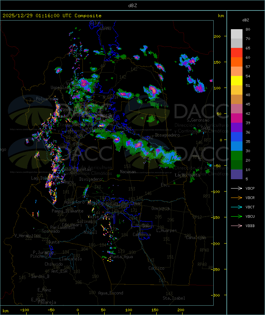Screen dimensions: 265x315
Task: Click the 'Polvaredas' map label
Action: pyautogui.click(x=47, y=99)
